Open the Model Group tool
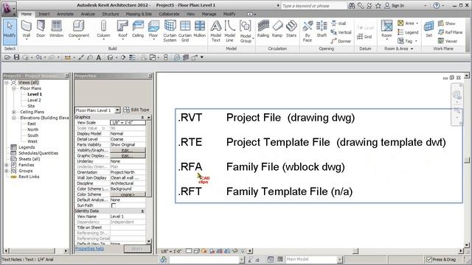 [246, 32]
